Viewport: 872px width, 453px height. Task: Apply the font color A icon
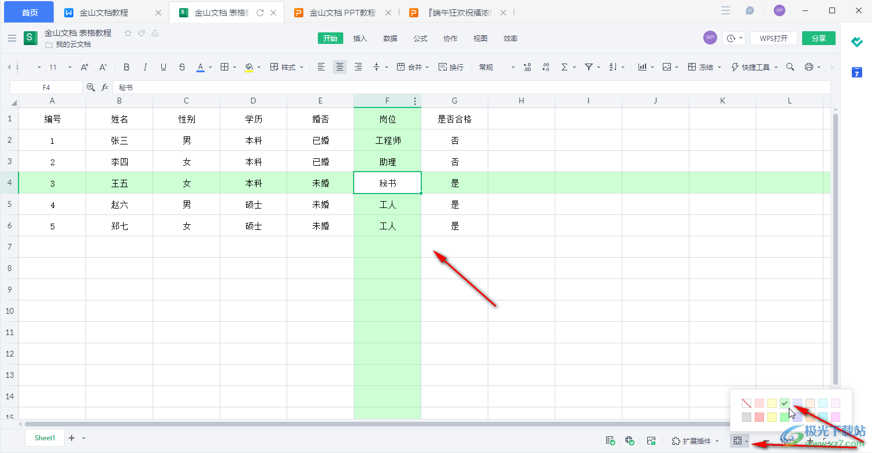pyautogui.click(x=201, y=67)
